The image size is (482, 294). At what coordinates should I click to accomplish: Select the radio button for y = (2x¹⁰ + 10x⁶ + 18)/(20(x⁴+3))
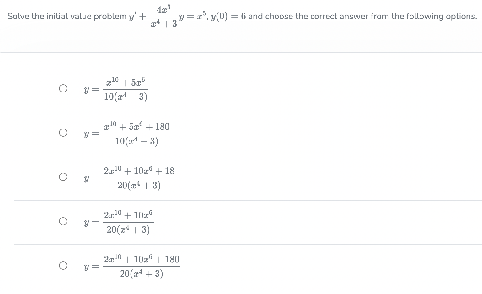click(63, 177)
